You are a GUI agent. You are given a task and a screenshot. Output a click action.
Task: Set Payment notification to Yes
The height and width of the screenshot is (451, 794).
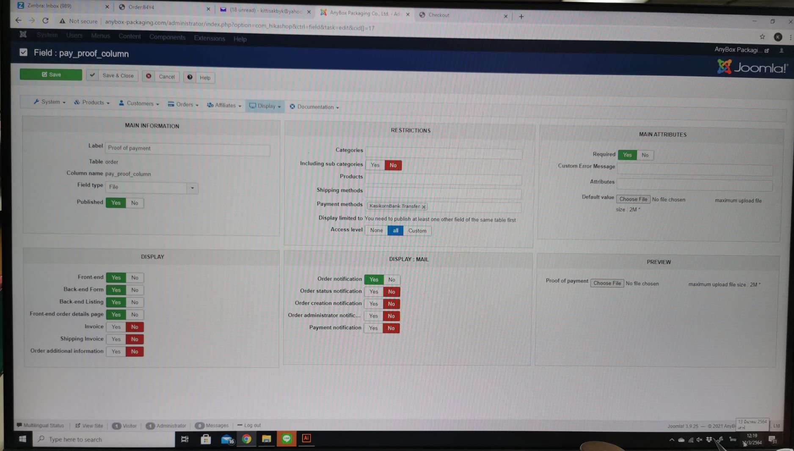(x=373, y=328)
